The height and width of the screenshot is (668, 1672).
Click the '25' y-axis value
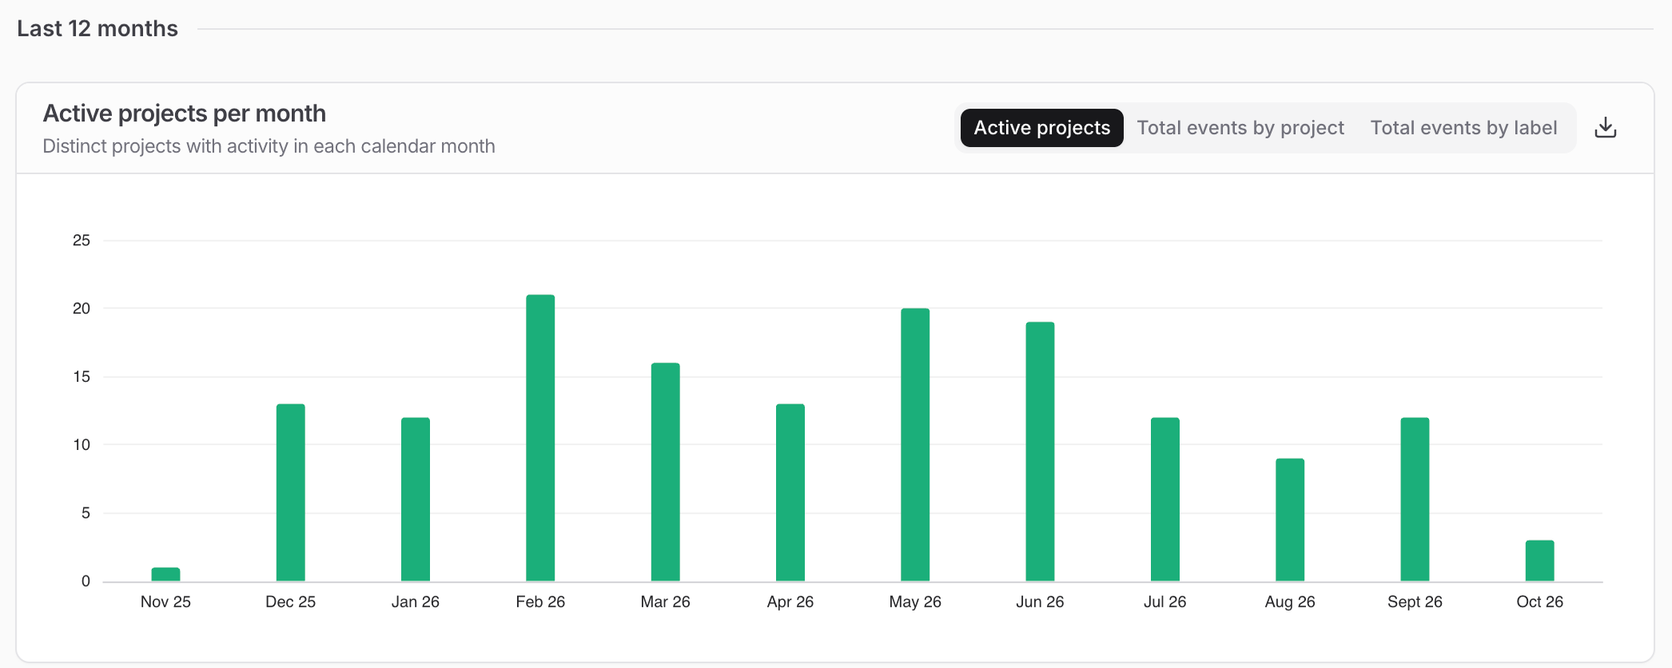pos(82,241)
